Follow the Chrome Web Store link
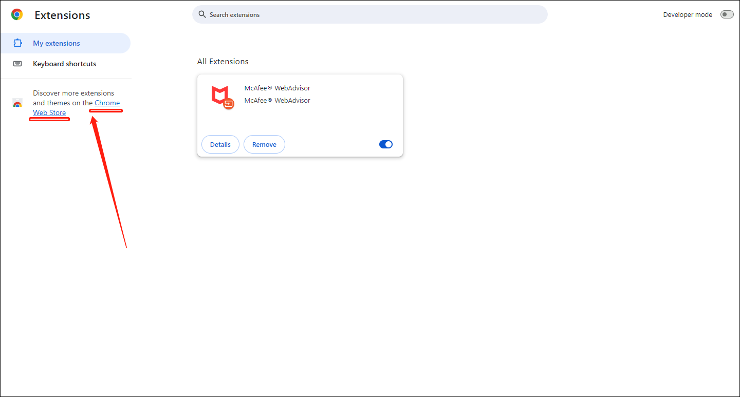 click(x=107, y=103)
